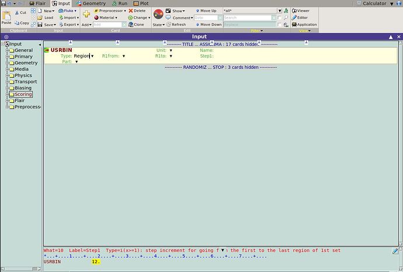Click the Refresh button
Image resolution: width=403 pixels, height=272 pixels.
176,25
